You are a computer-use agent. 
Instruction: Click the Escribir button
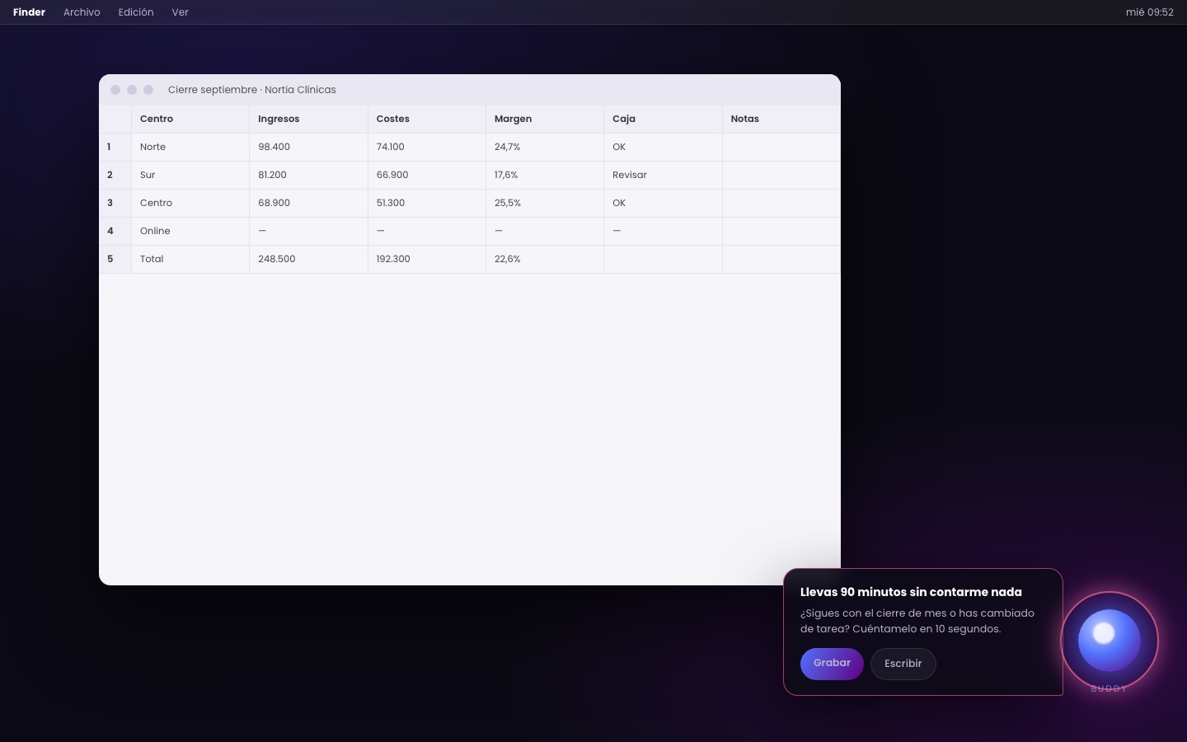[x=903, y=664]
